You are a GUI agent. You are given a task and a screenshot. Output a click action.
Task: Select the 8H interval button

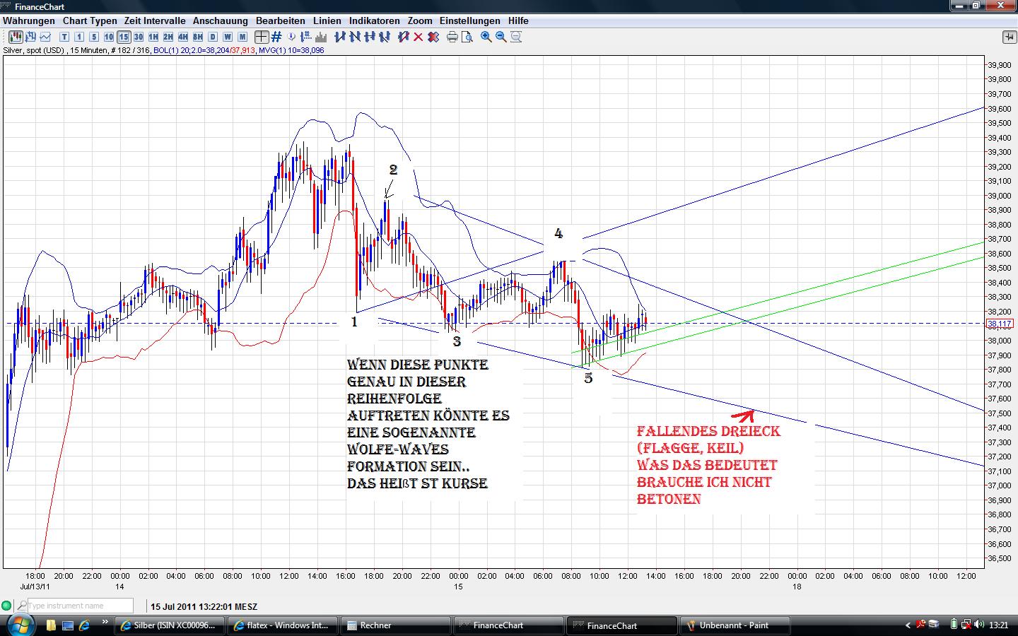pos(198,37)
